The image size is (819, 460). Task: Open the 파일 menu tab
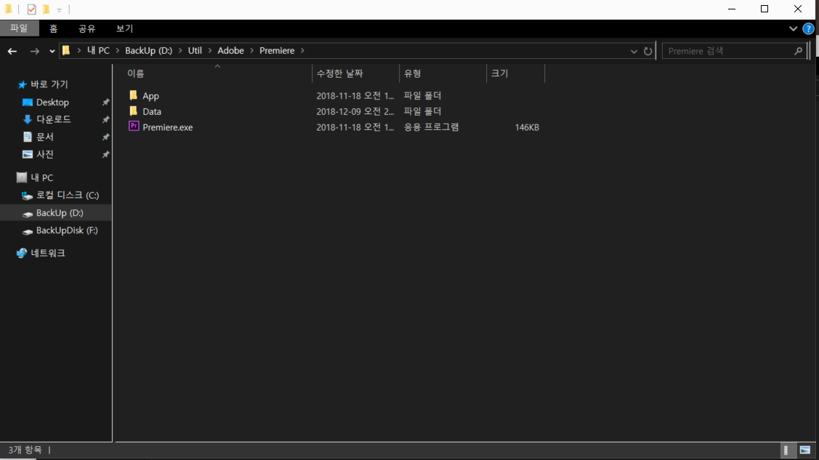pyautogui.click(x=19, y=28)
